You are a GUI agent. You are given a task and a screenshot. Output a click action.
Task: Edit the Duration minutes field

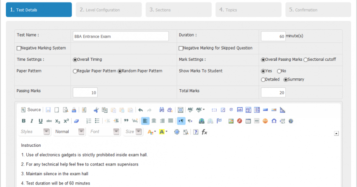click(x=273, y=36)
